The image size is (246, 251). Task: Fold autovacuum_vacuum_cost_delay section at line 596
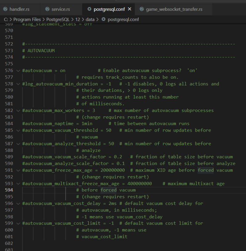(x=18, y=203)
